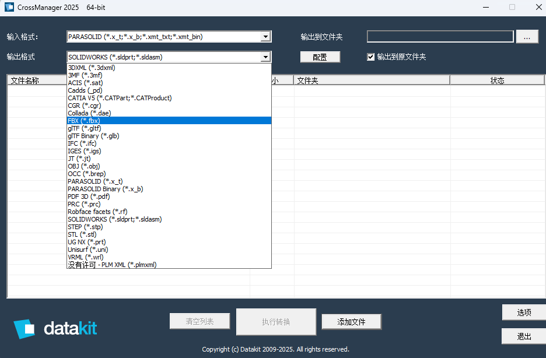Pick ACIS (*.sat) output format

[x=169, y=83]
